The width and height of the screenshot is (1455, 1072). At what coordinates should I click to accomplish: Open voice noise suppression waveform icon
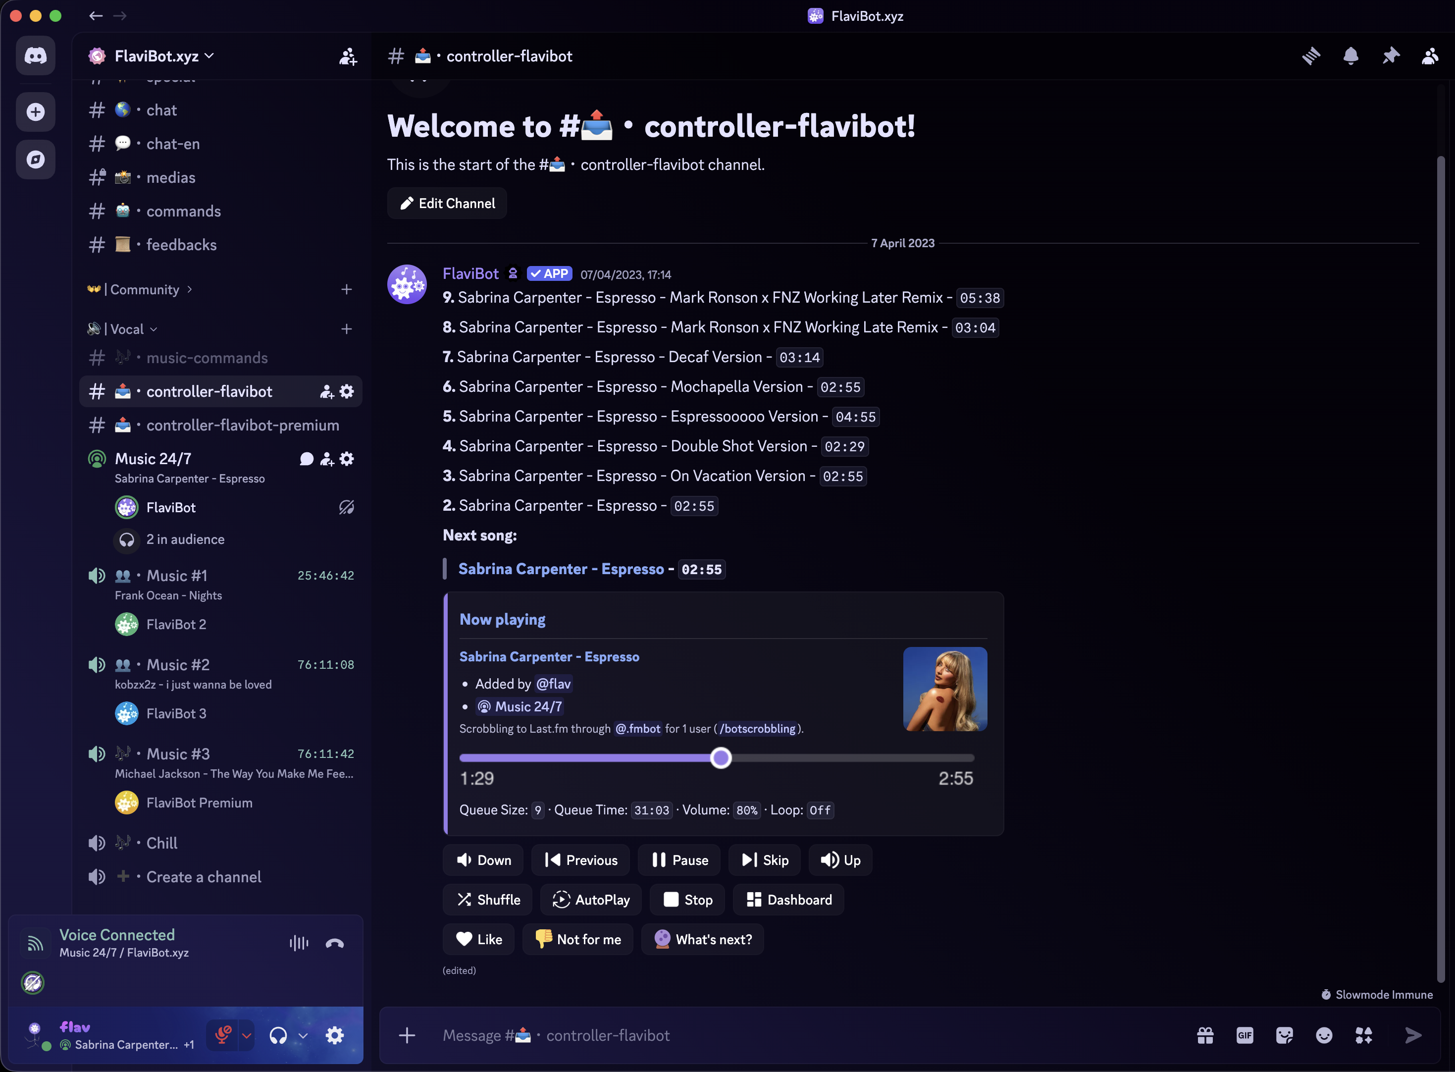(x=299, y=944)
